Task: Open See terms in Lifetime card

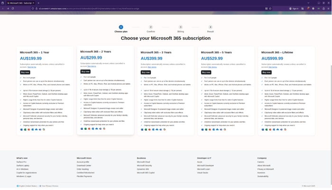Action: (x=273, y=67)
